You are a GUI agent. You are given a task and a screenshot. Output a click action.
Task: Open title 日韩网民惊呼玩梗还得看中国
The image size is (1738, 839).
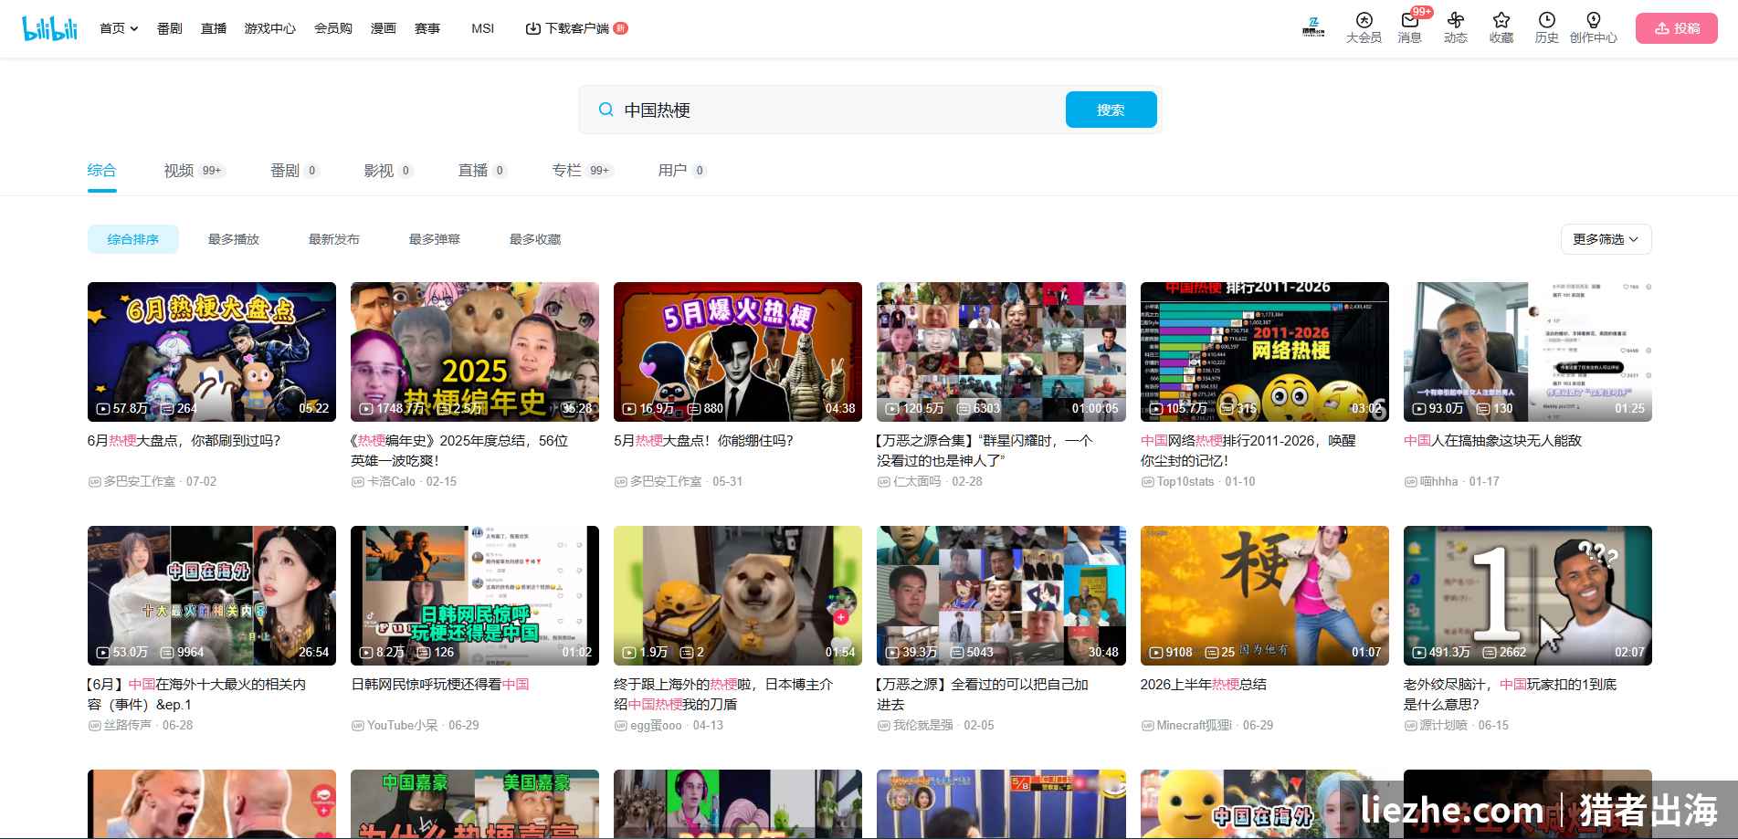click(x=440, y=684)
